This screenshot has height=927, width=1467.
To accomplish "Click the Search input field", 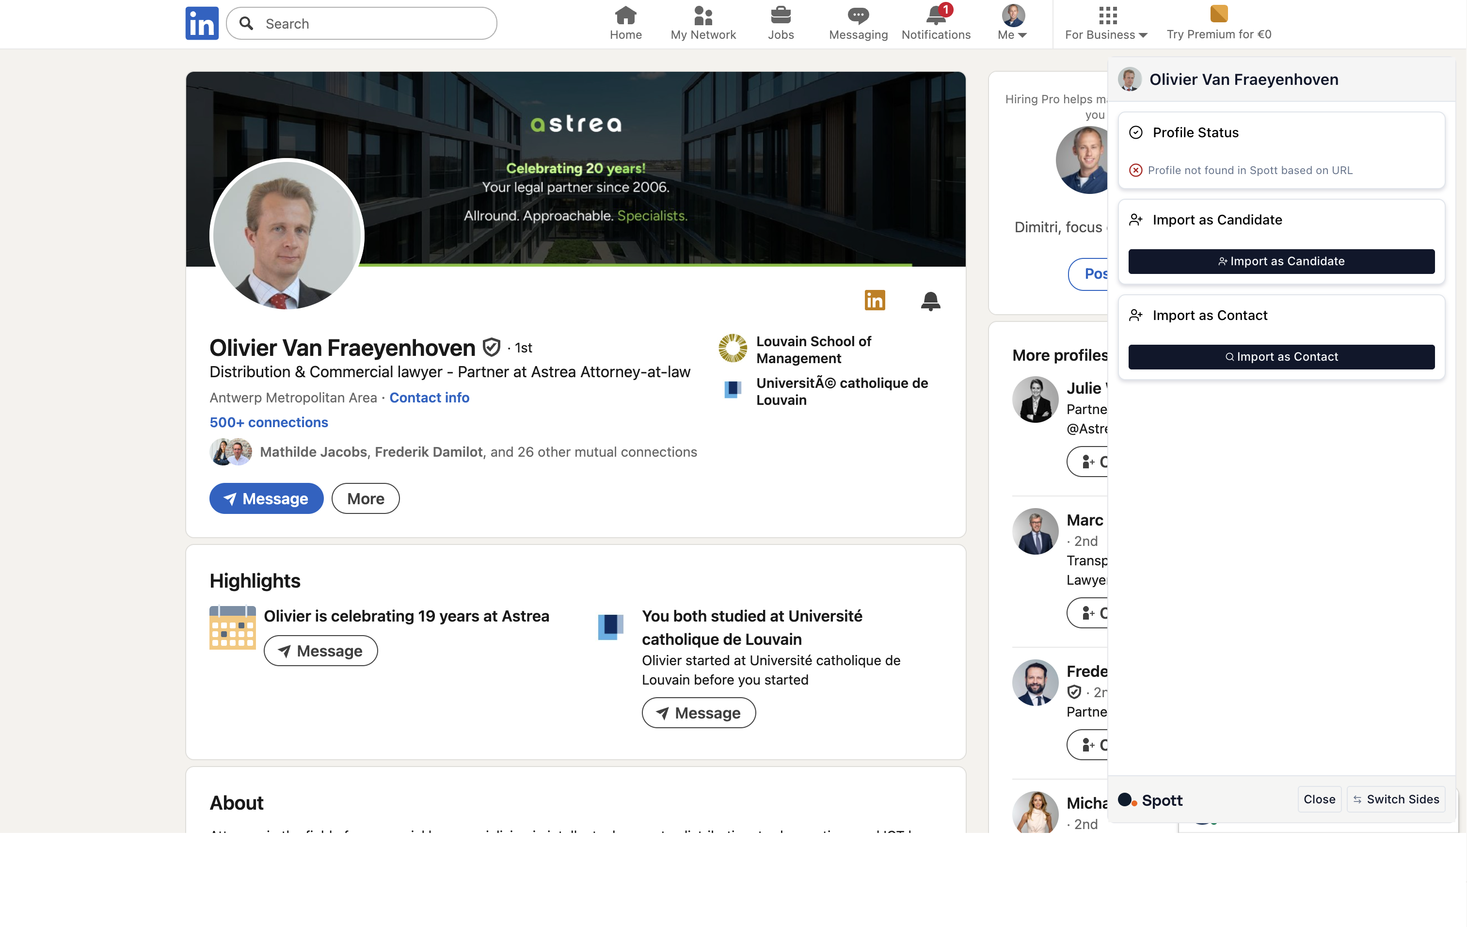I will [361, 23].
